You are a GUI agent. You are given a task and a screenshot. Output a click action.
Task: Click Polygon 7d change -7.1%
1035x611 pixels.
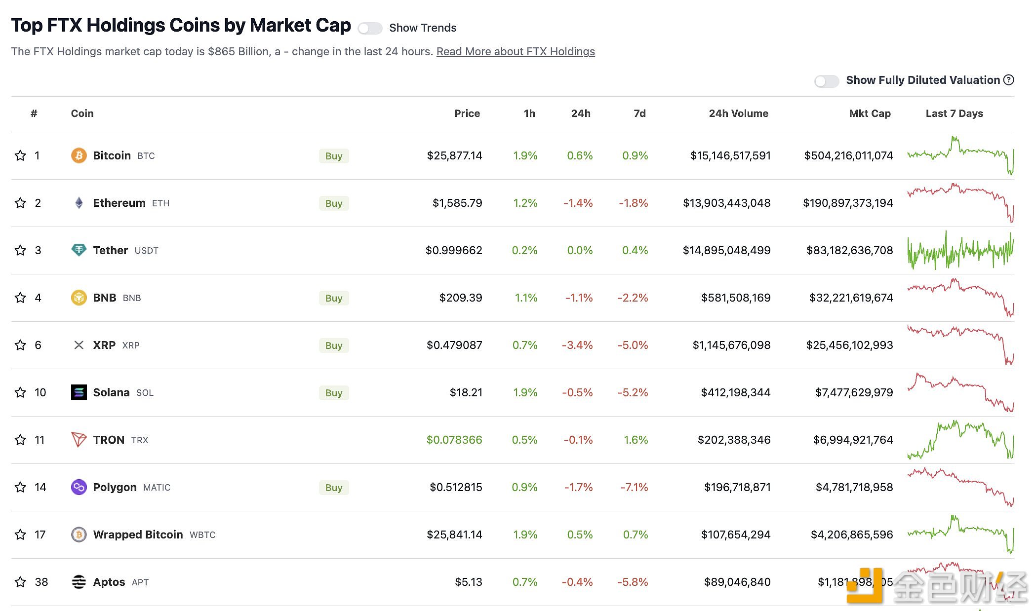634,487
